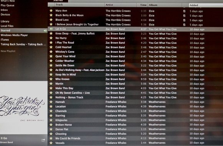The image size is (223, 146).
Task: Create a New Playlist
Action: (8, 51)
